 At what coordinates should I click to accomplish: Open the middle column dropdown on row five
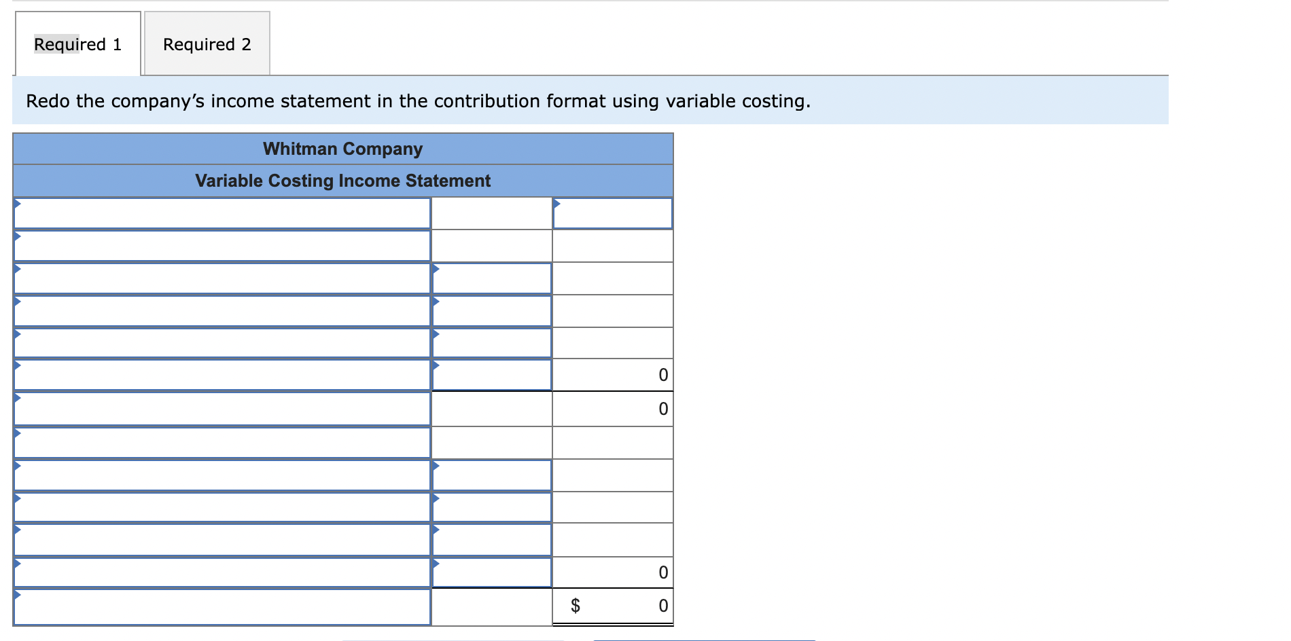coord(492,343)
